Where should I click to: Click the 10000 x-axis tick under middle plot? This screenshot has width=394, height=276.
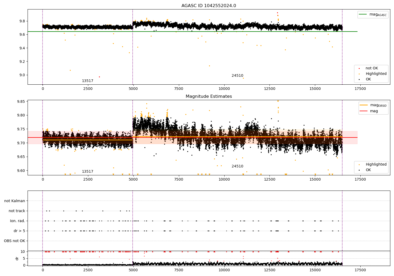click(x=224, y=179)
